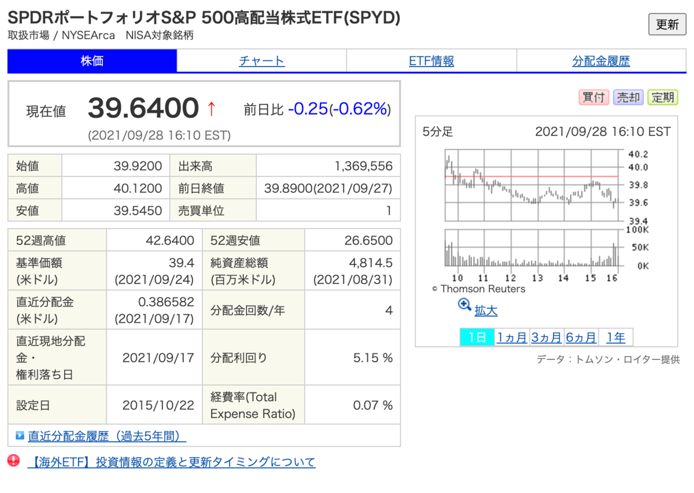Click the 買付 buy button
The height and width of the screenshot is (493, 694).
(594, 97)
